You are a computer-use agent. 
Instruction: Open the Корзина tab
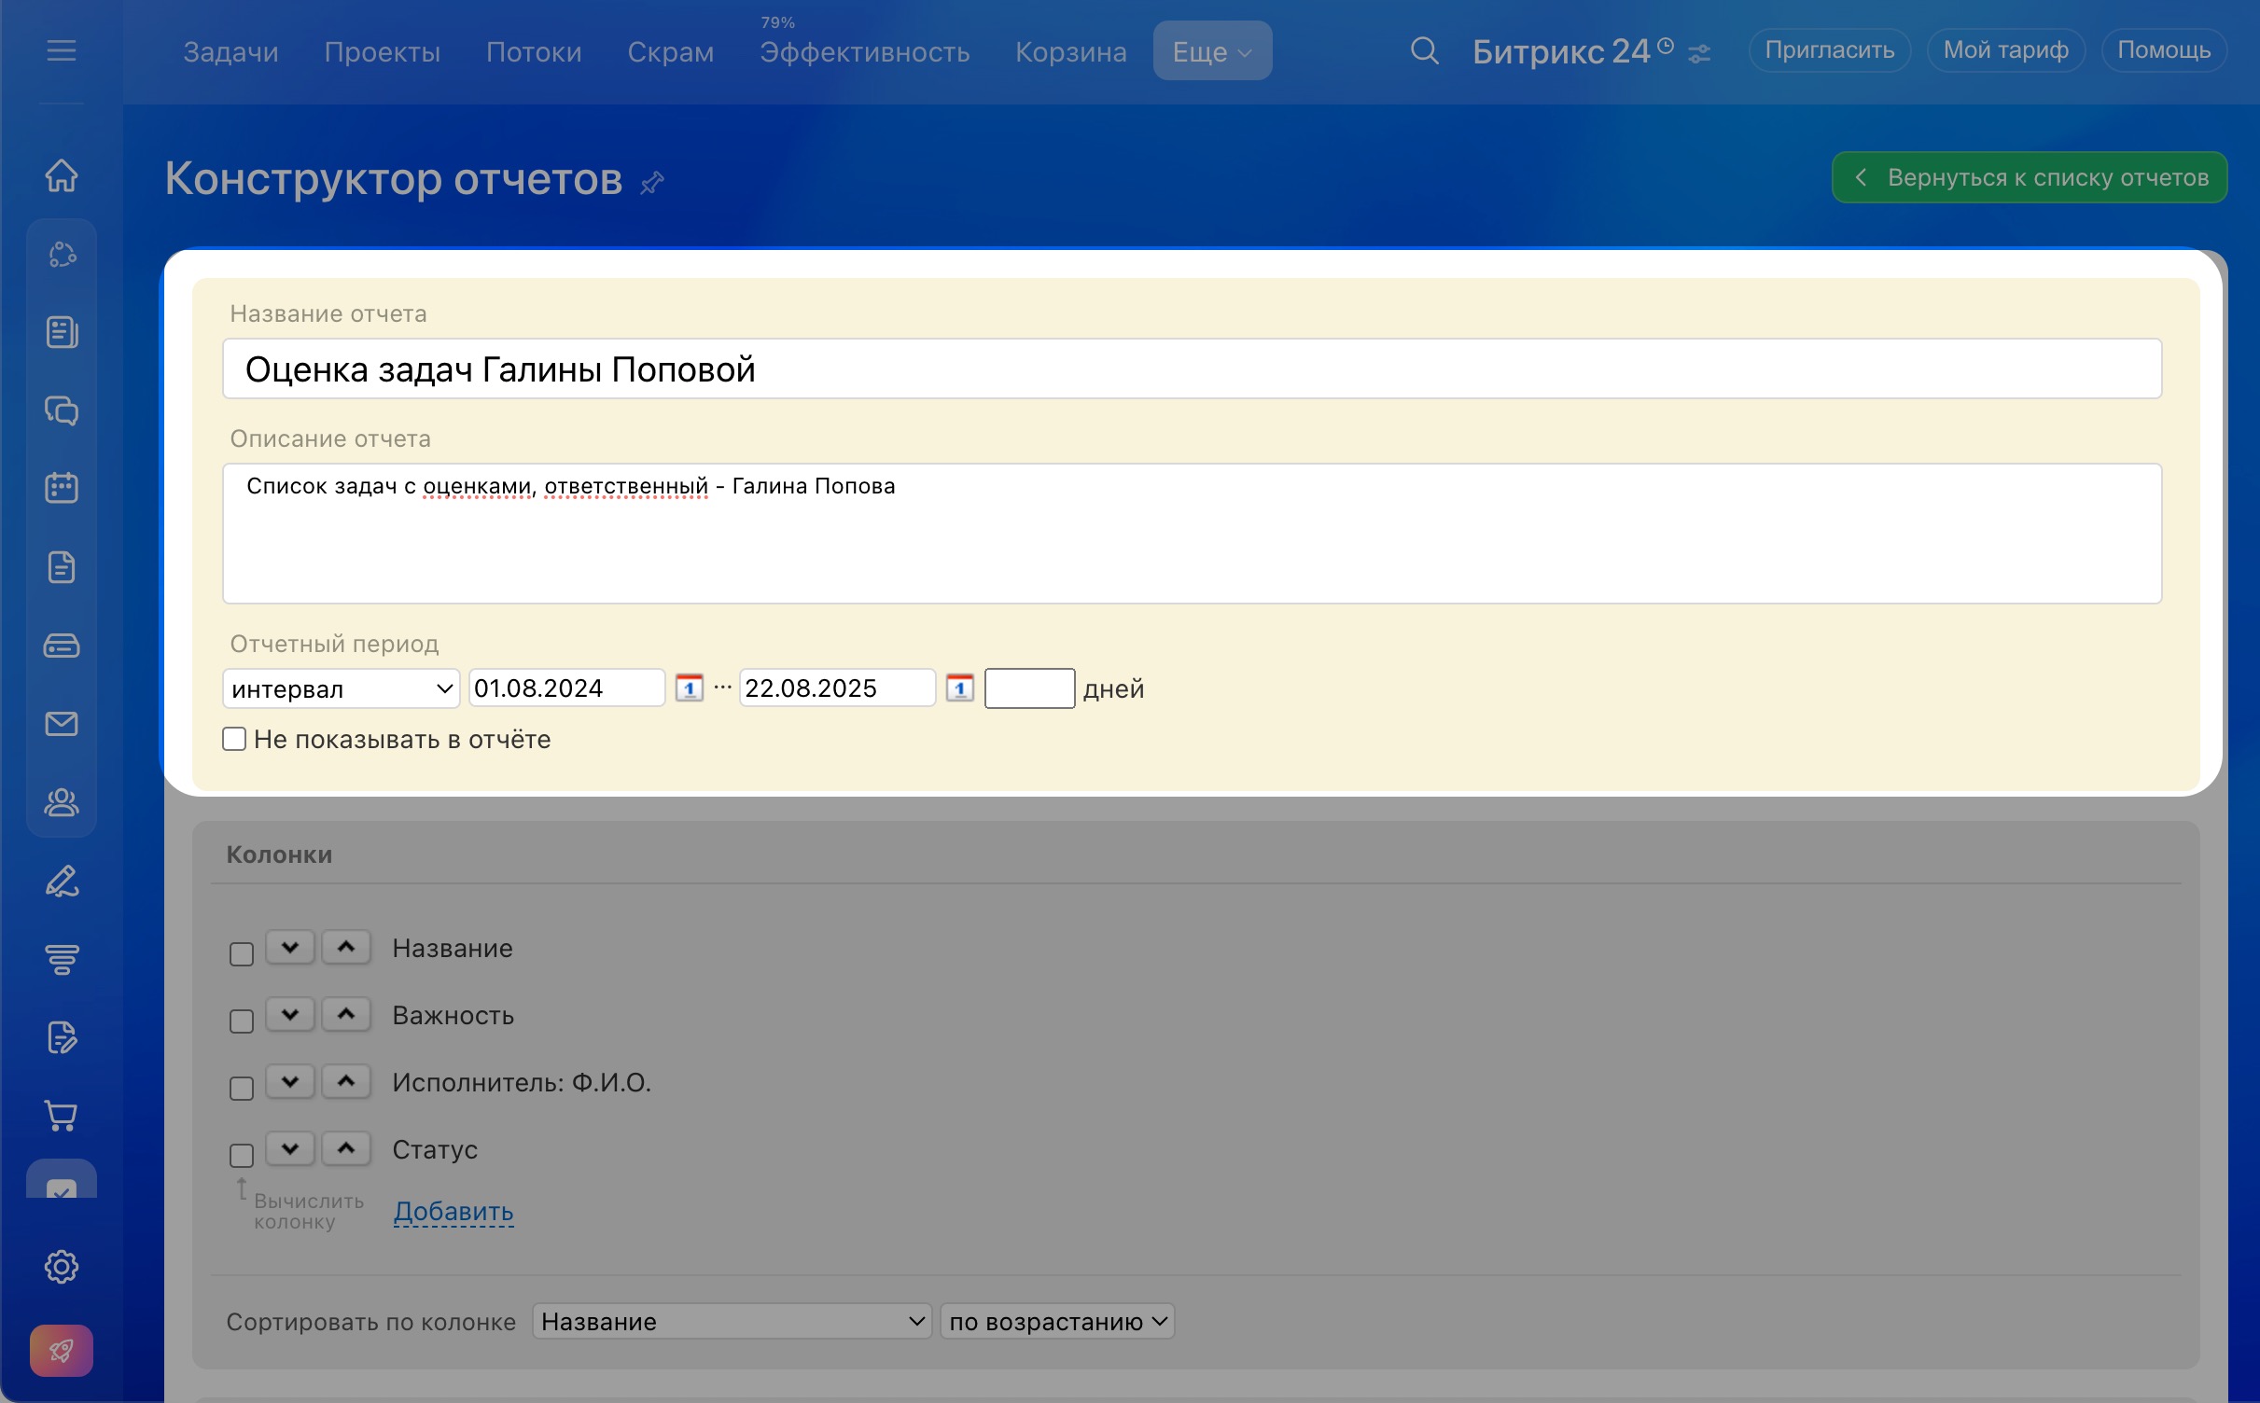point(1070,52)
